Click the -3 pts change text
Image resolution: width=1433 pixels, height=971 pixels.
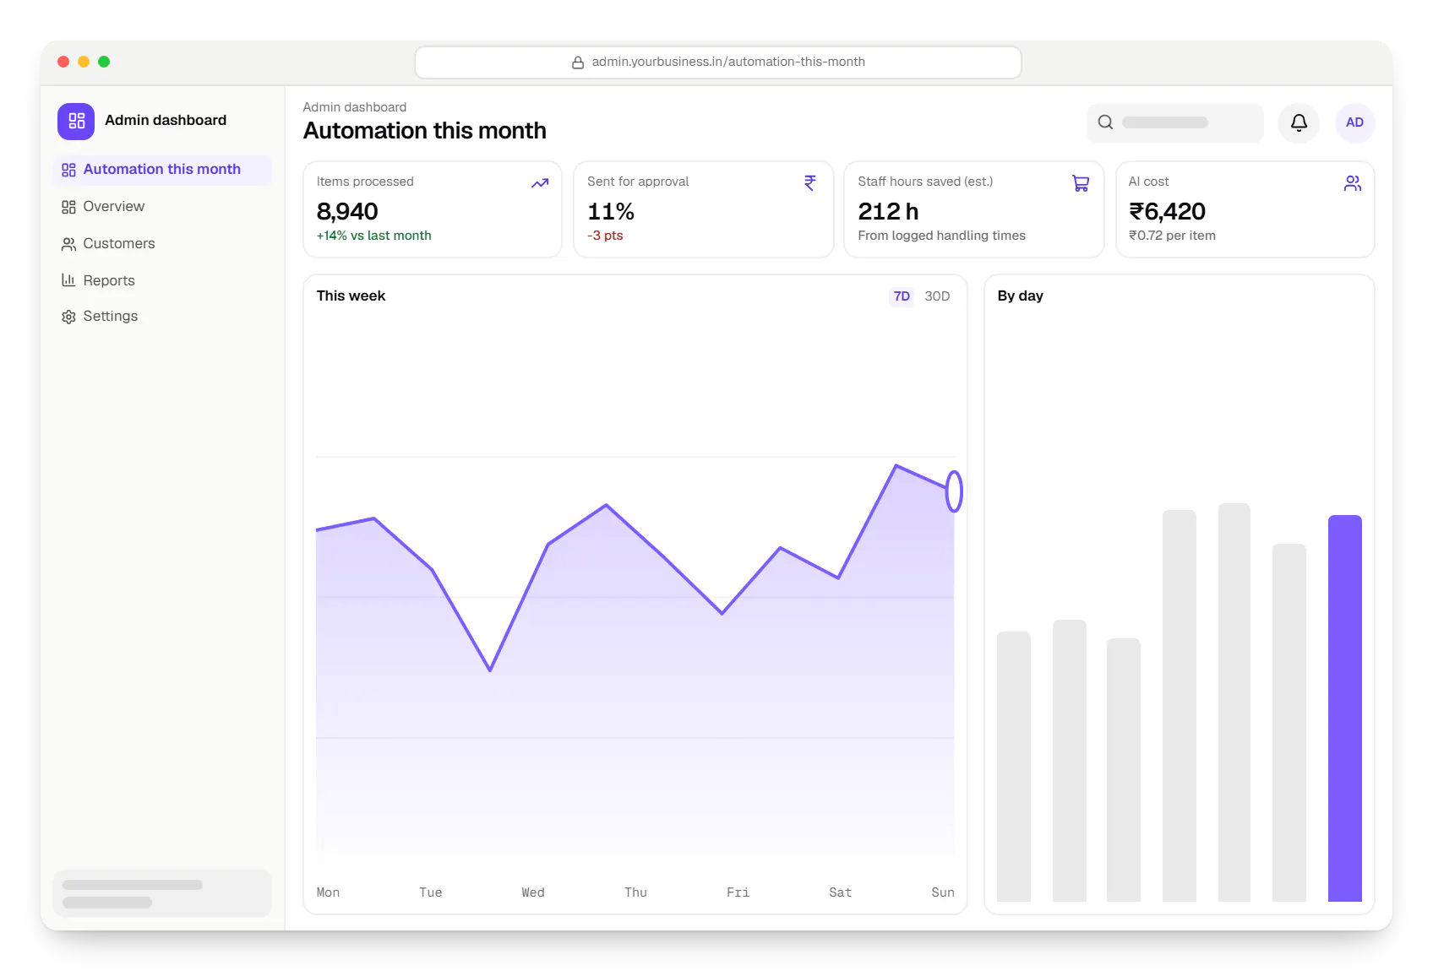605,236
